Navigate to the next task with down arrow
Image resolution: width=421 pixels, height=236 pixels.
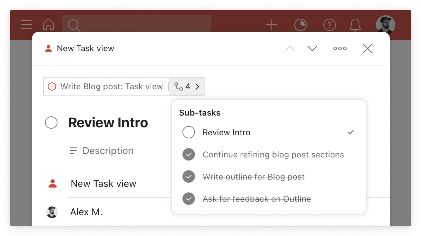coord(312,48)
